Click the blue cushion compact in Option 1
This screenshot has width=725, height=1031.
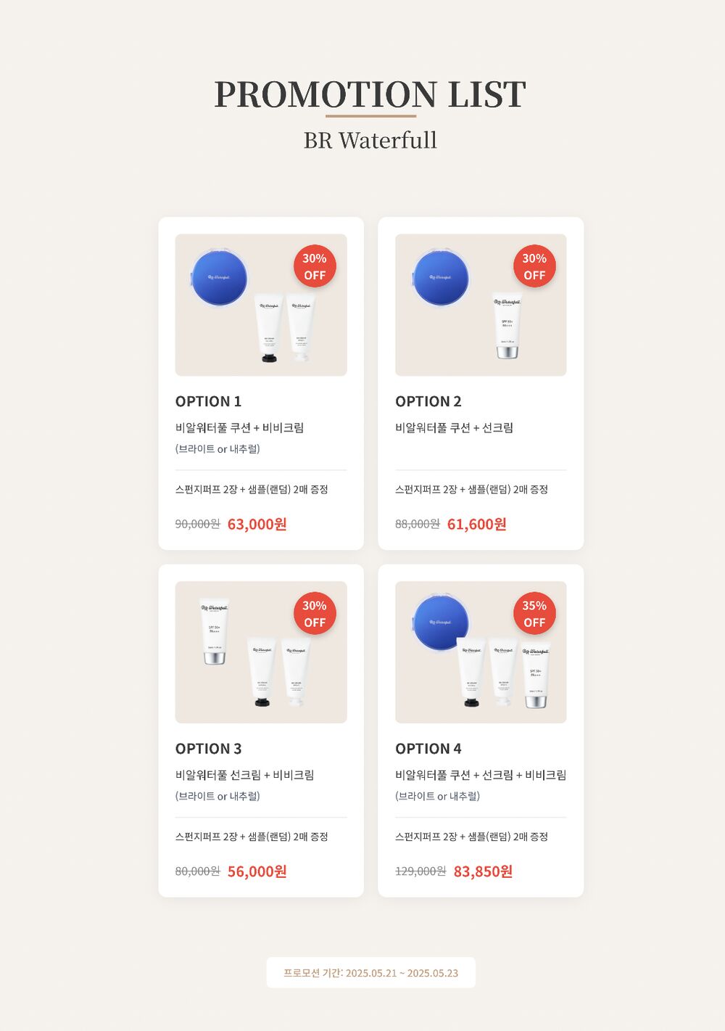219,279
